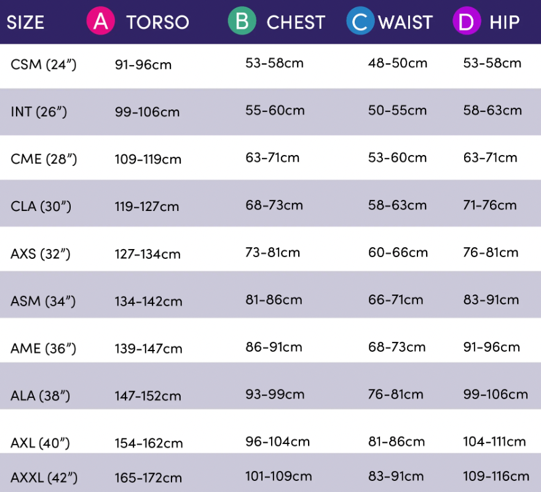Click the AXXL (42") size label

coord(44,477)
